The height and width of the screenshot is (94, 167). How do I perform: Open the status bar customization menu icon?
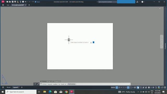click(x=165, y=87)
